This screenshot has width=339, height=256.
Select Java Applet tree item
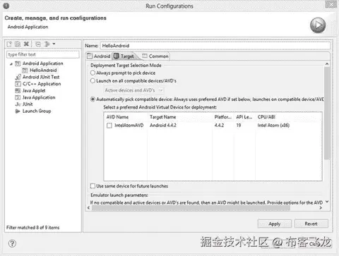pos(34,90)
